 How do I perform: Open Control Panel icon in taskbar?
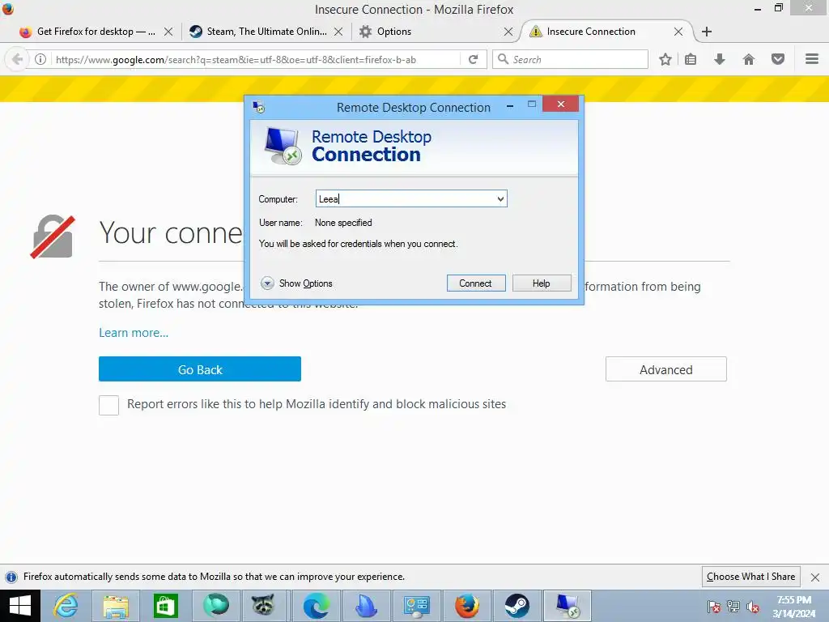click(x=416, y=606)
